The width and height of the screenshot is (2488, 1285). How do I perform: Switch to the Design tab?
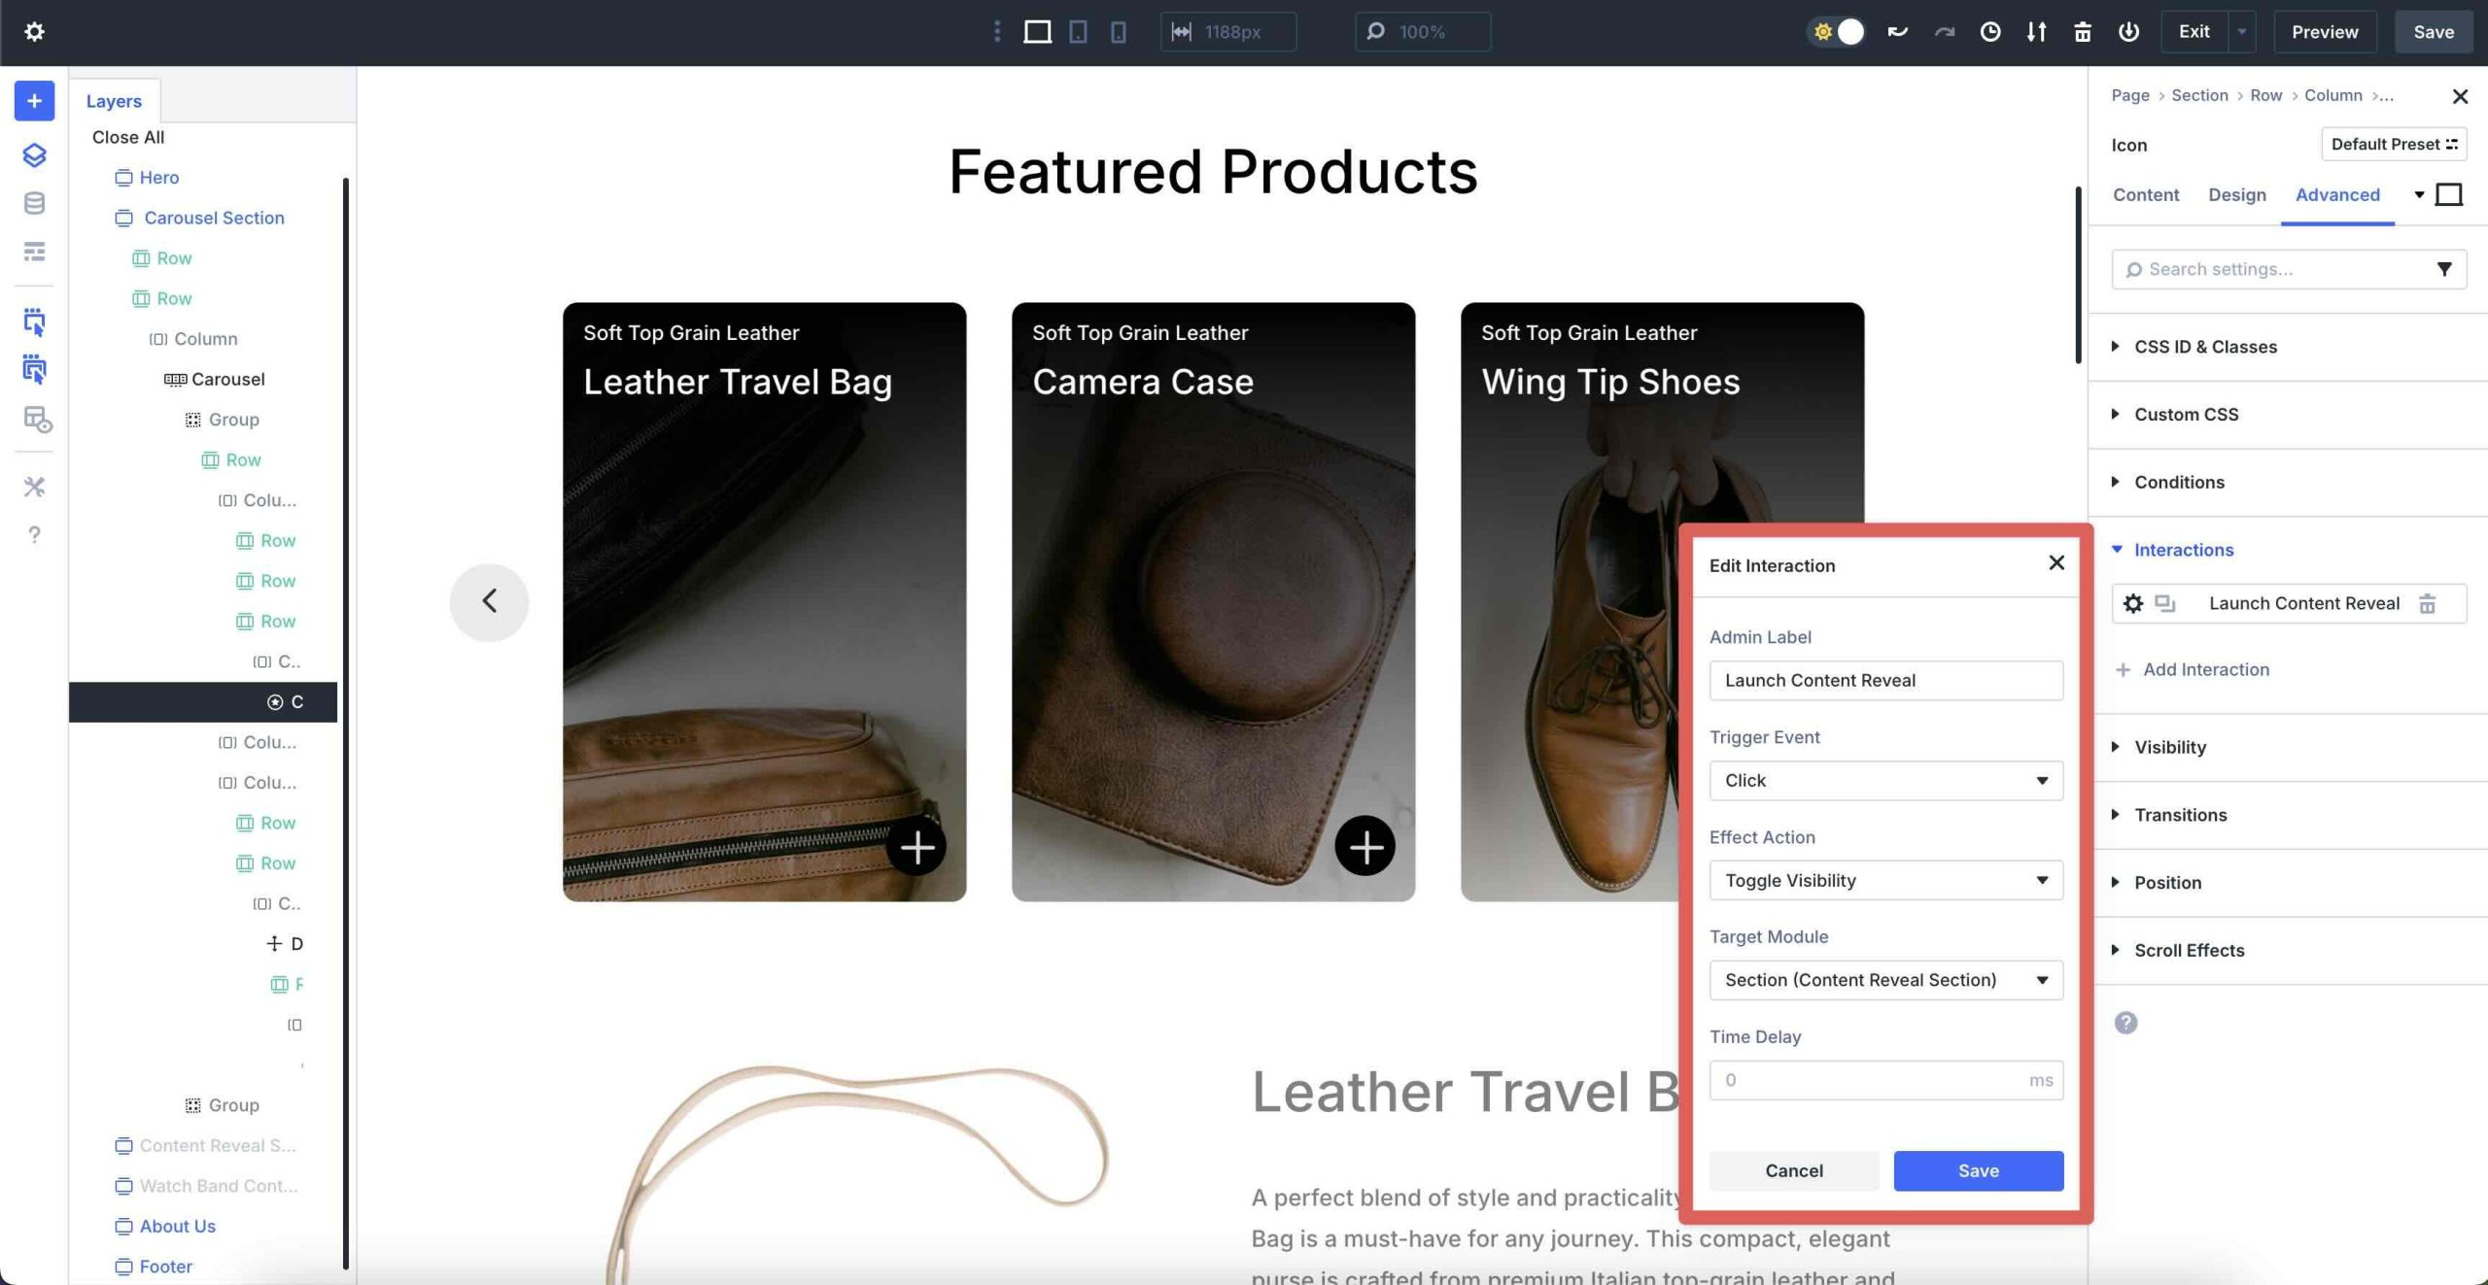pyautogui.click(x=2236, y=195)
